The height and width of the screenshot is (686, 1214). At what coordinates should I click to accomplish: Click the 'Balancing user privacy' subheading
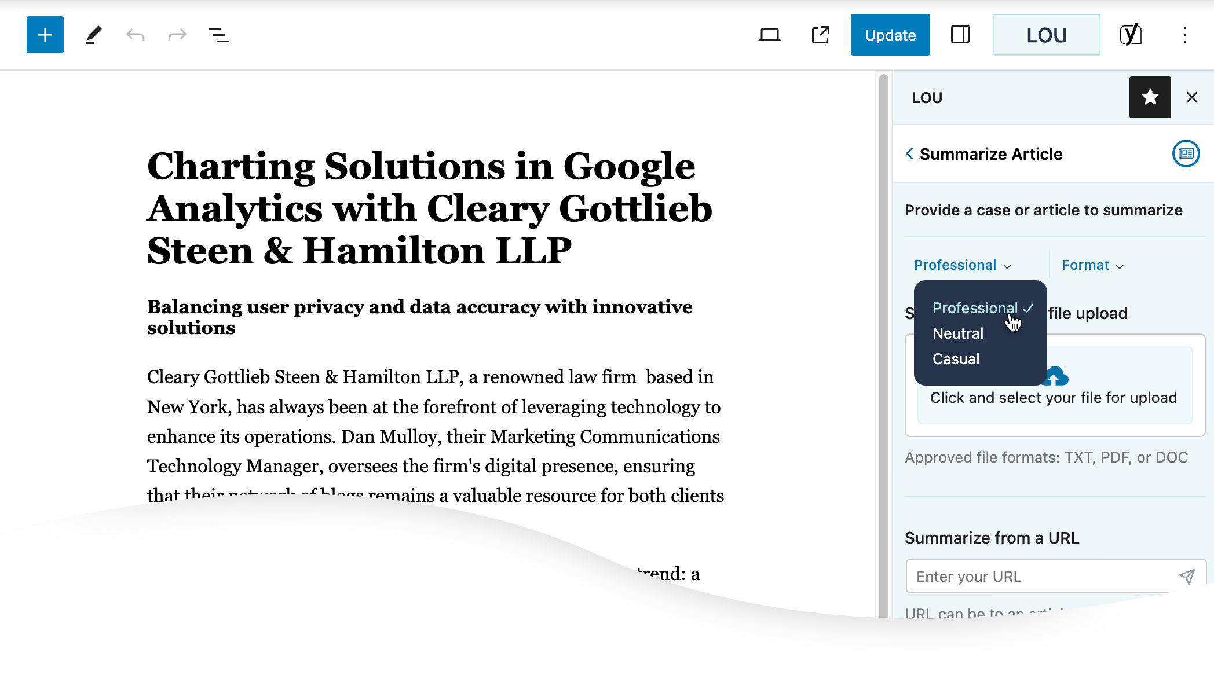pyautogui.click(x=420, y=317)
